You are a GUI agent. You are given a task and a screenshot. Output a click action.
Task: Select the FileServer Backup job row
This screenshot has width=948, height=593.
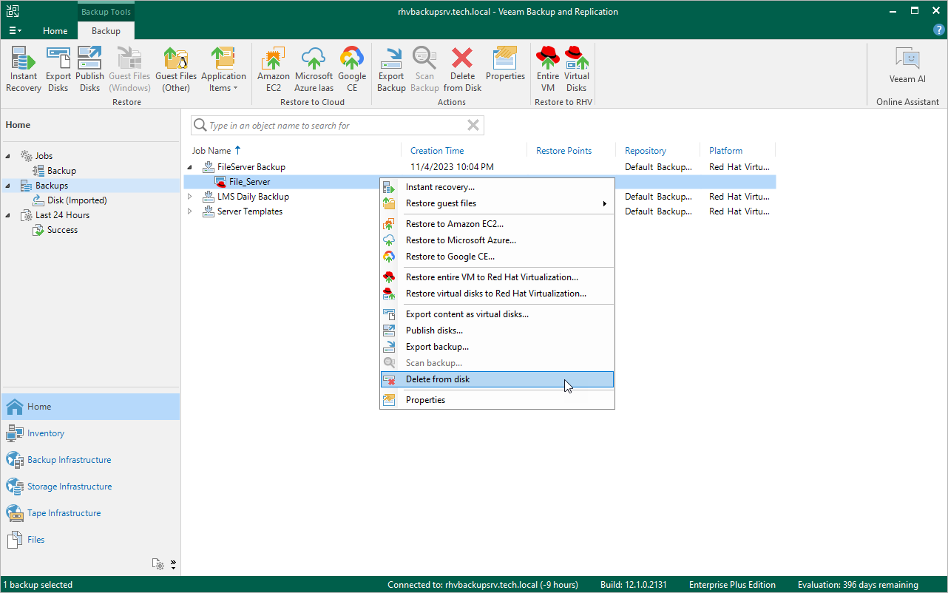(480, 167)
